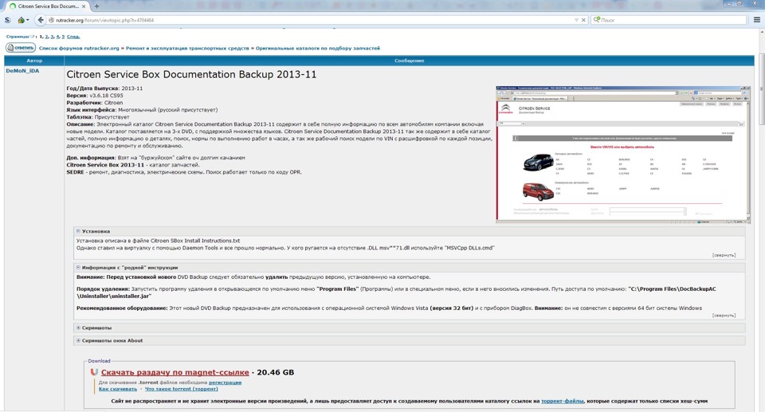Open Оригинальные каталоги по подбору запчастей breadcrumb
Image resolution: width=765 pixels, height=412 pixels.
[x=318, y=49]
